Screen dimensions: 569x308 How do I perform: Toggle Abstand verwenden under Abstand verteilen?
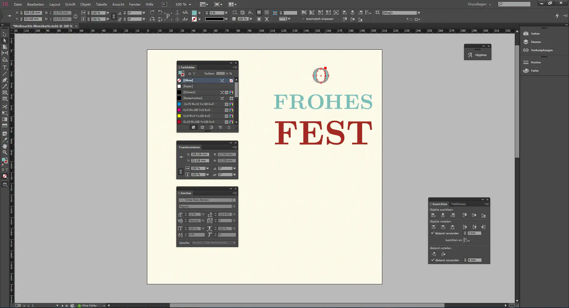click(x=433, y=260)
